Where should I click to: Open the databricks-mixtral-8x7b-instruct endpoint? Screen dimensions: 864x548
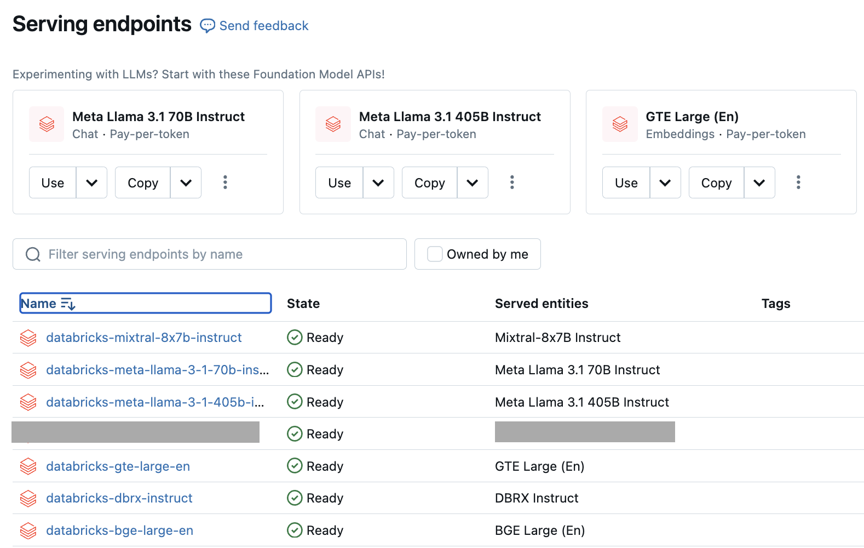tap(144, 338)
